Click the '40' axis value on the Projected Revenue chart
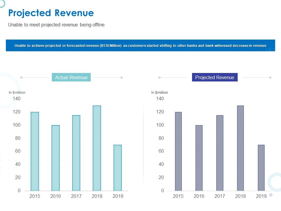281x211 pixels. point(161,164)
